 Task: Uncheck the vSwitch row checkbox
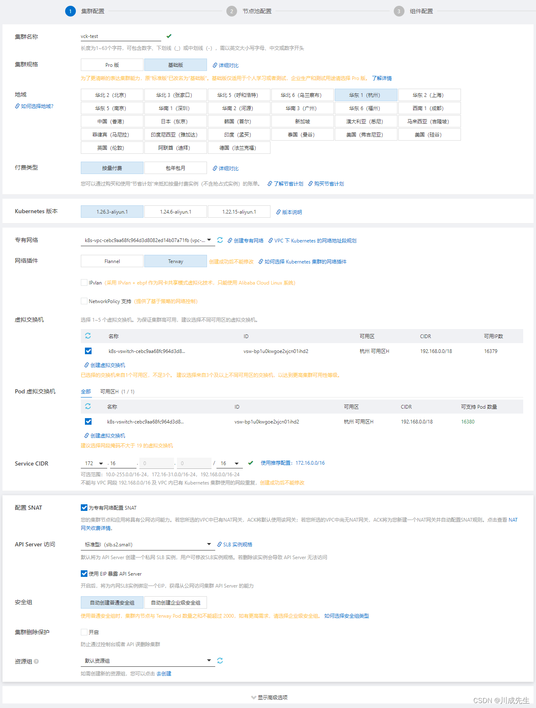[x=88, y=351]
